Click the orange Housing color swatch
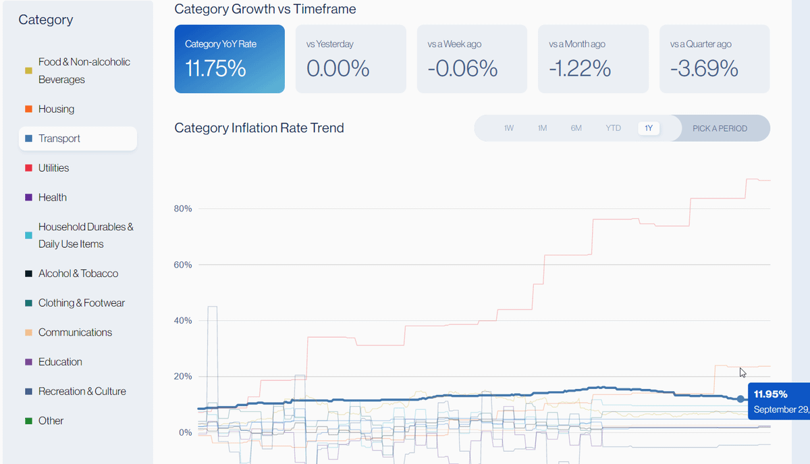 [28, 109]
